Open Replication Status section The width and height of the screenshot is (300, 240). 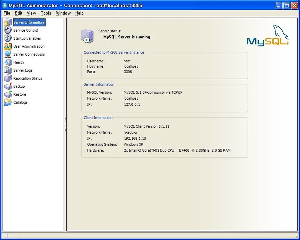pos(28,78)
